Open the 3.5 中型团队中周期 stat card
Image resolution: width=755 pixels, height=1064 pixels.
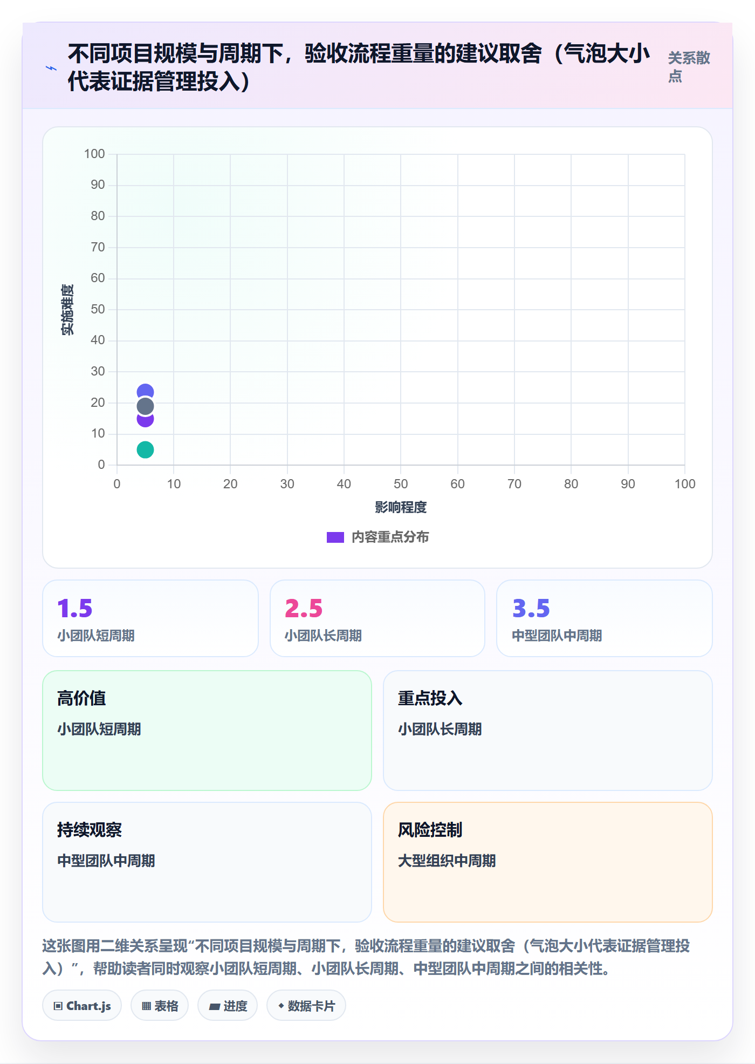click(x=605, y=618)
